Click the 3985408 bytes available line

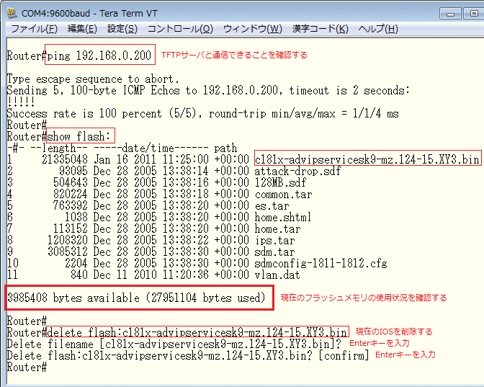139,298
